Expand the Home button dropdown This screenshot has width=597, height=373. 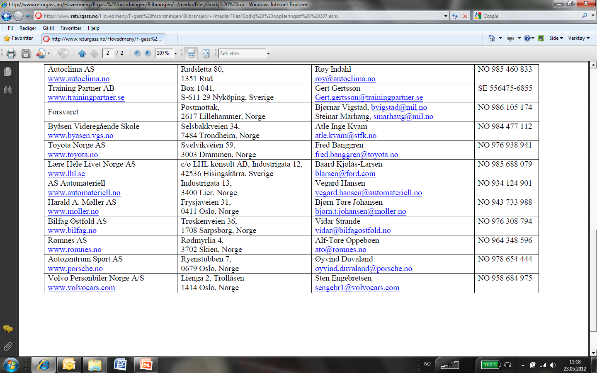[x=500, y=38]
